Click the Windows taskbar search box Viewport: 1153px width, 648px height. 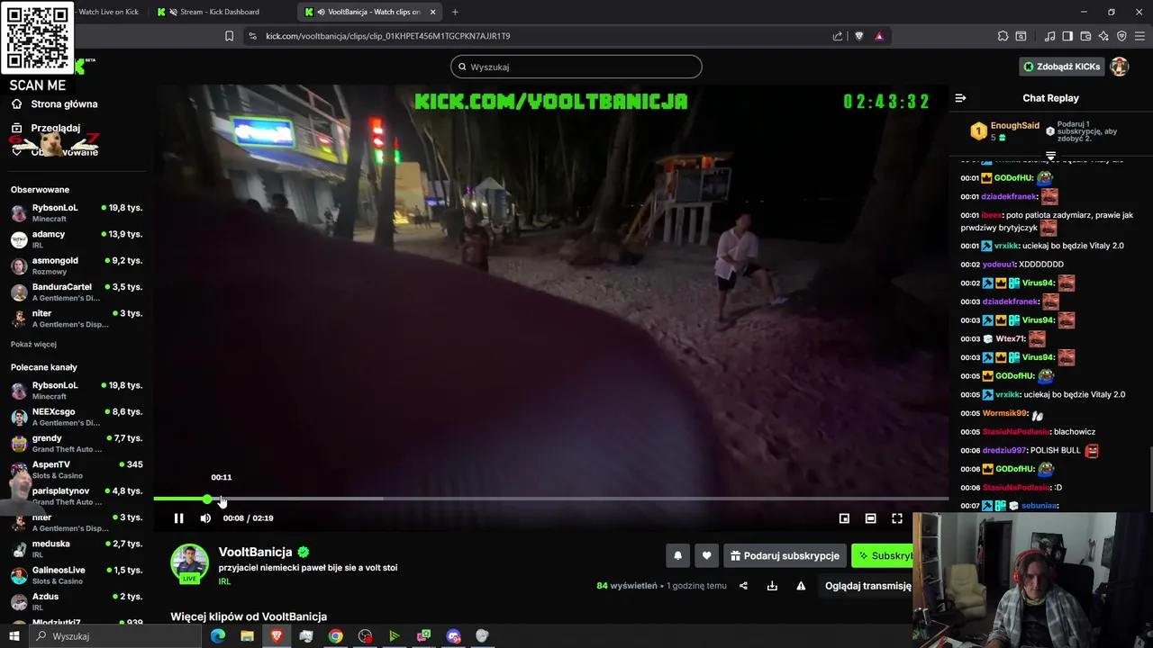tap(114, 636)
